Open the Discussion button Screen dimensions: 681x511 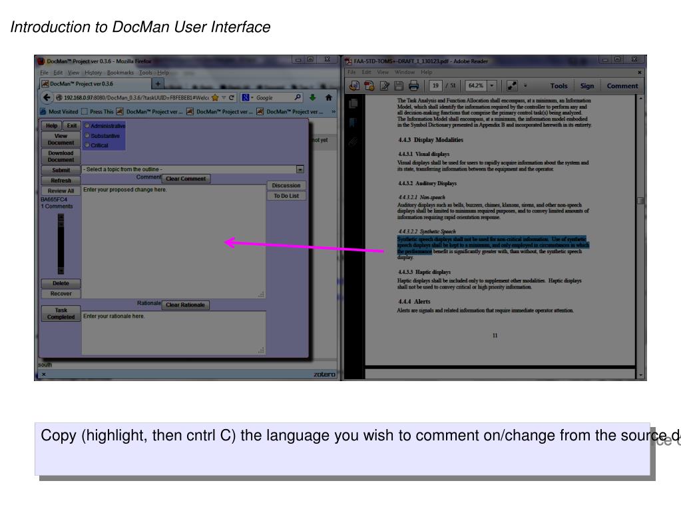coord(286,185)
